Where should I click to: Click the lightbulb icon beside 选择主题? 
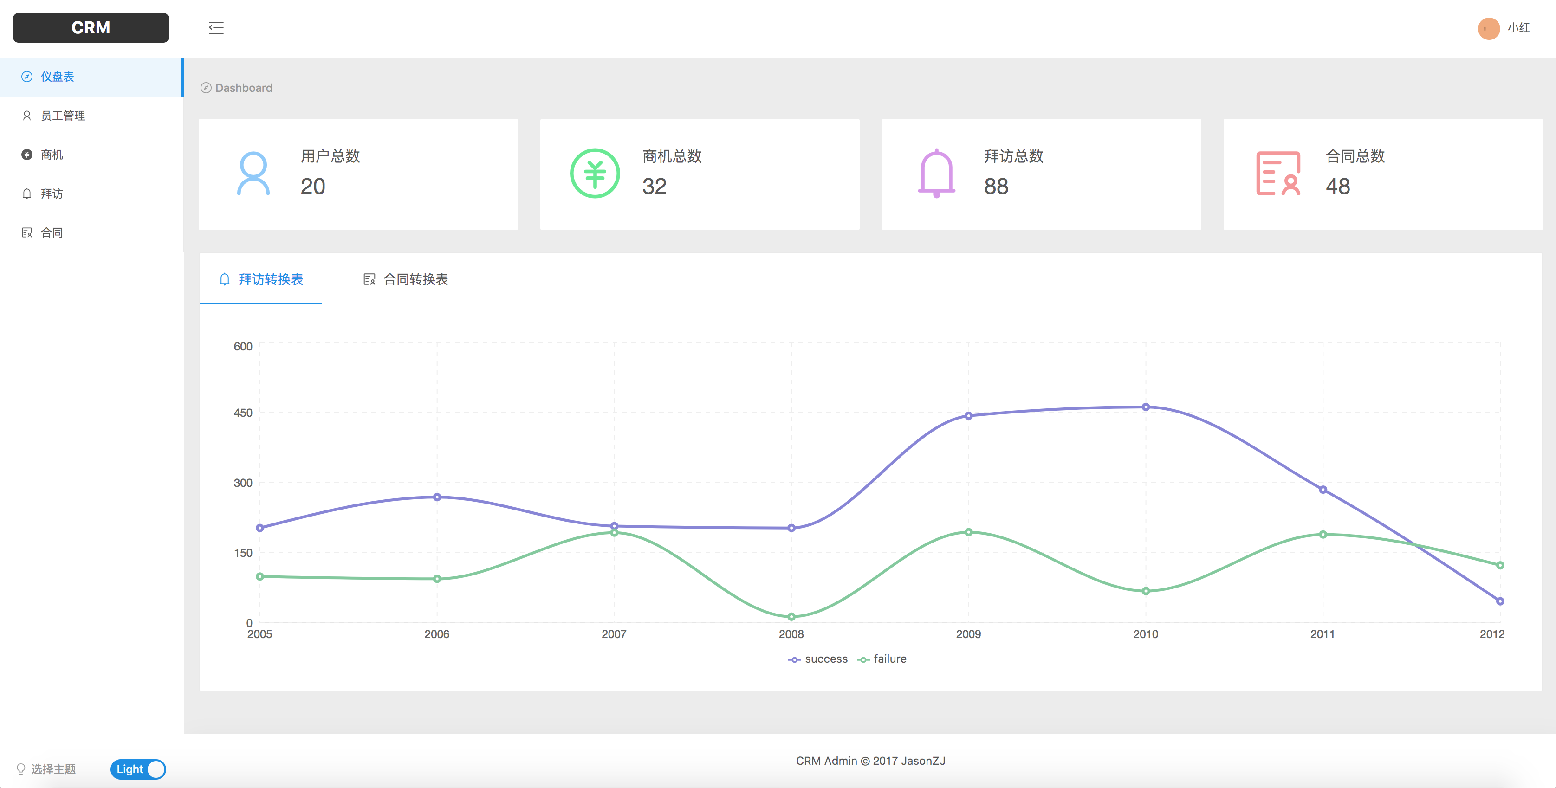click(x=21, y=769)
